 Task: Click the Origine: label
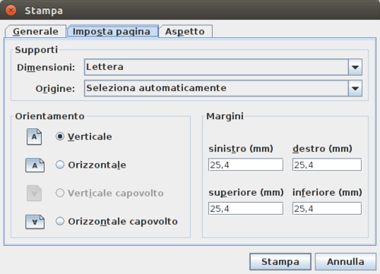[55, 89]
